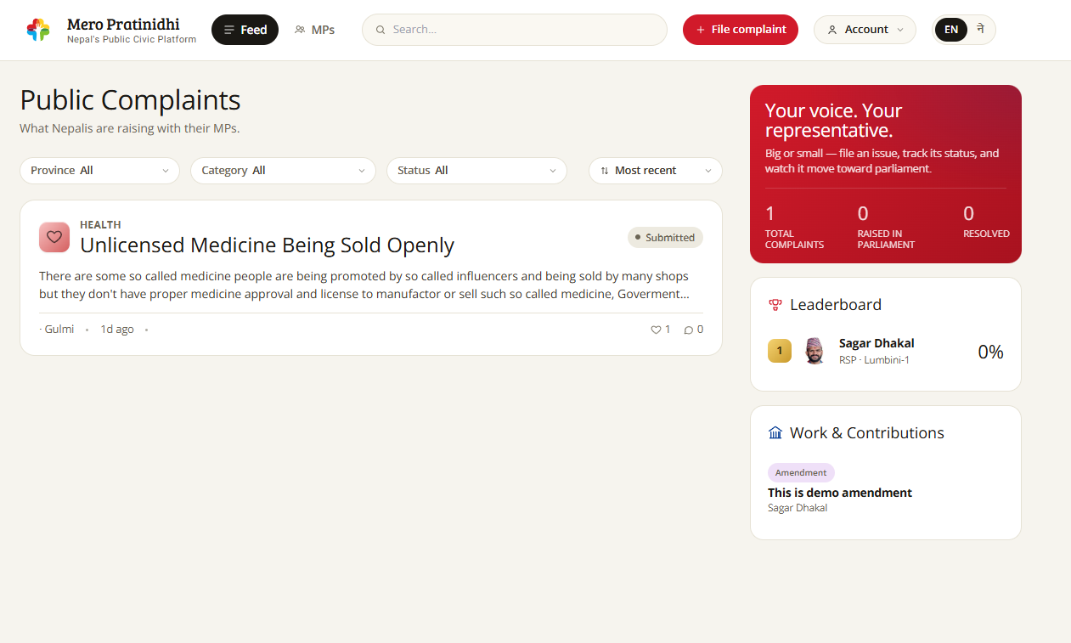The width and height of the screenshot is (1071, 643).
Task: Click Sagar Dhakal under the amendment
Action: (798, 508)
